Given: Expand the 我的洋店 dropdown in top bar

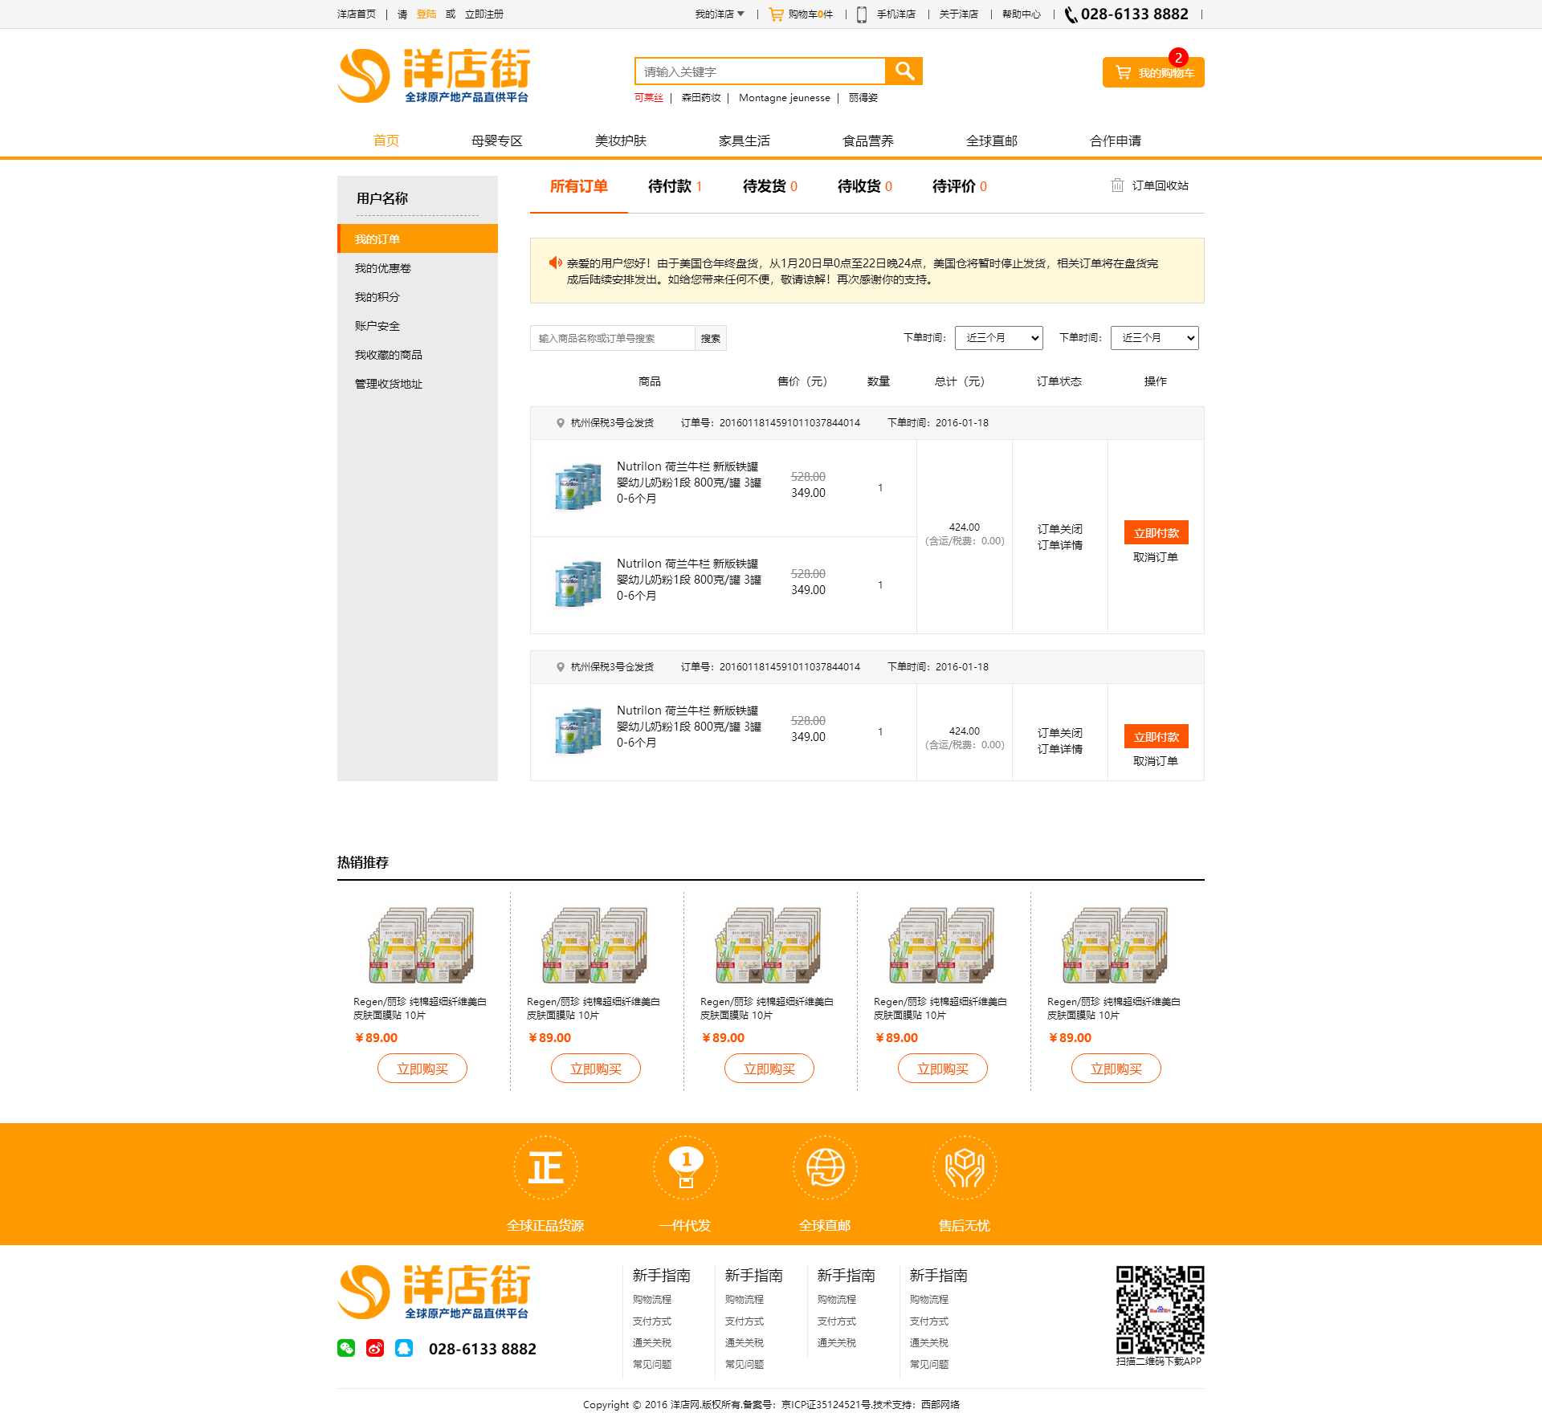Looking at the screenshot, I should coord(720,14).
